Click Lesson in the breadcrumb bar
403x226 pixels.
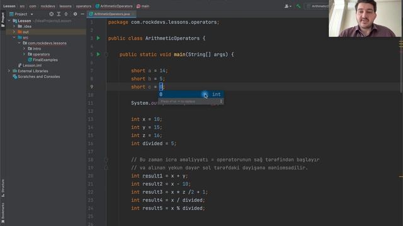[x=9, y=6]
